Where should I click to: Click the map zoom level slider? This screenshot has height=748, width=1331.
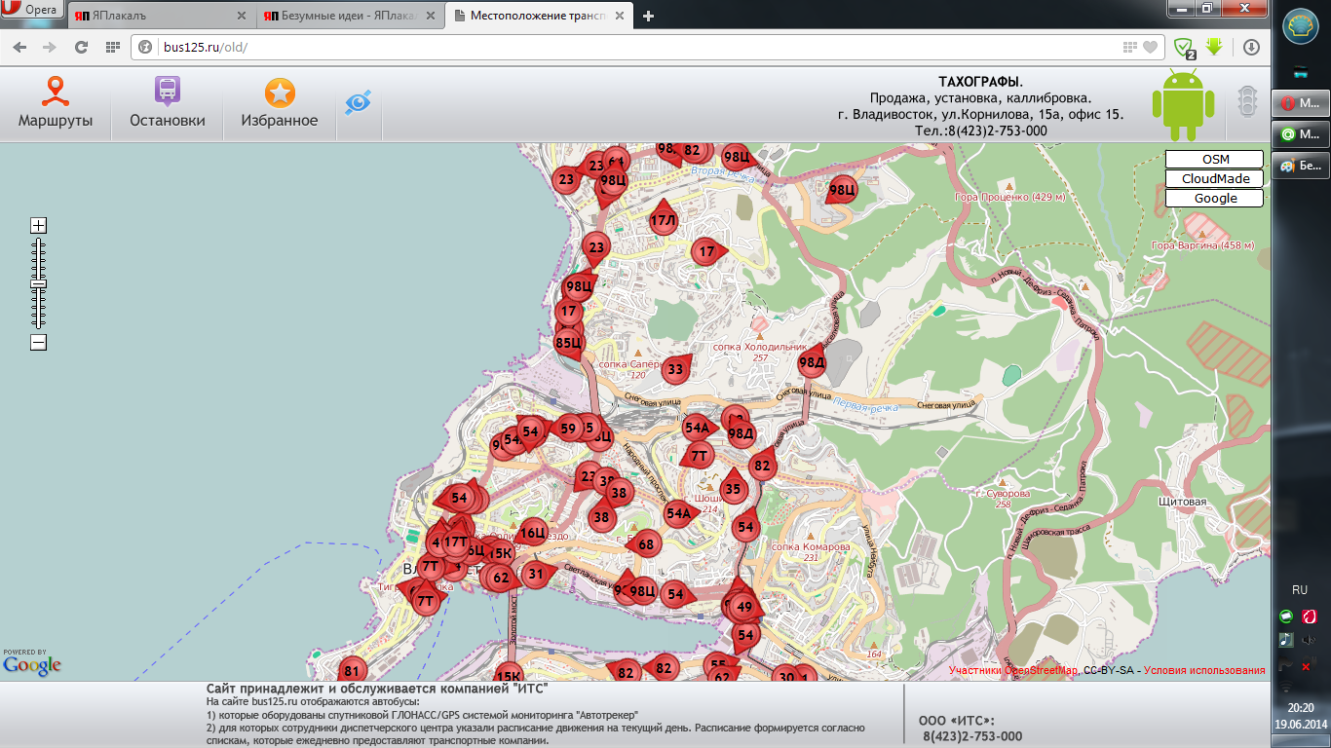coord(38,283)
